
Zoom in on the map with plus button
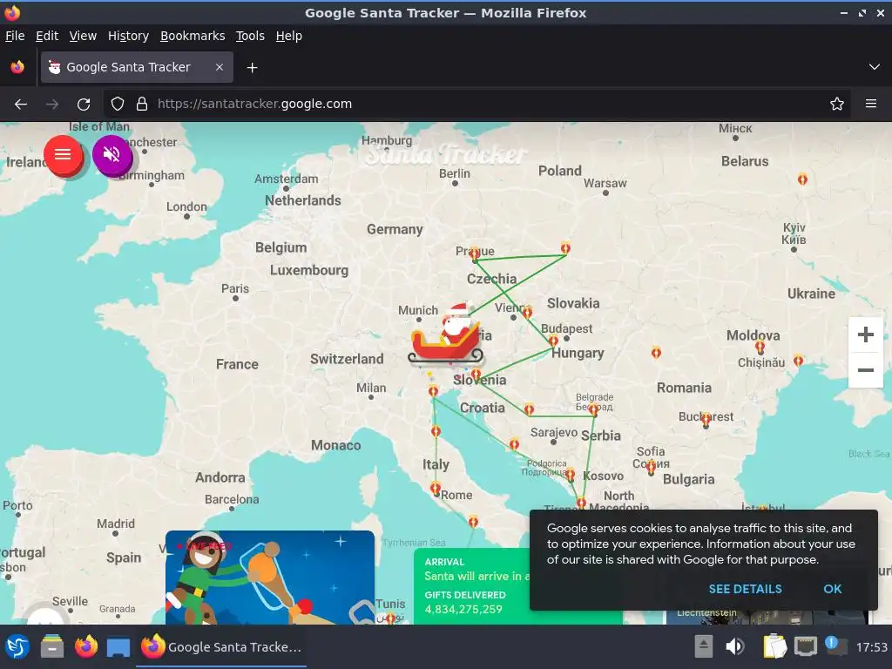point(865,334)
